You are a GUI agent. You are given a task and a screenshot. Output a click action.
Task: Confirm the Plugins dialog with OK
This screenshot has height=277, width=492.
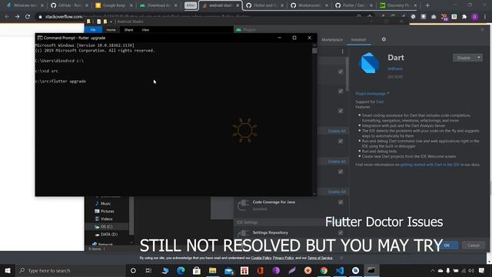click(x=447, y=245)
